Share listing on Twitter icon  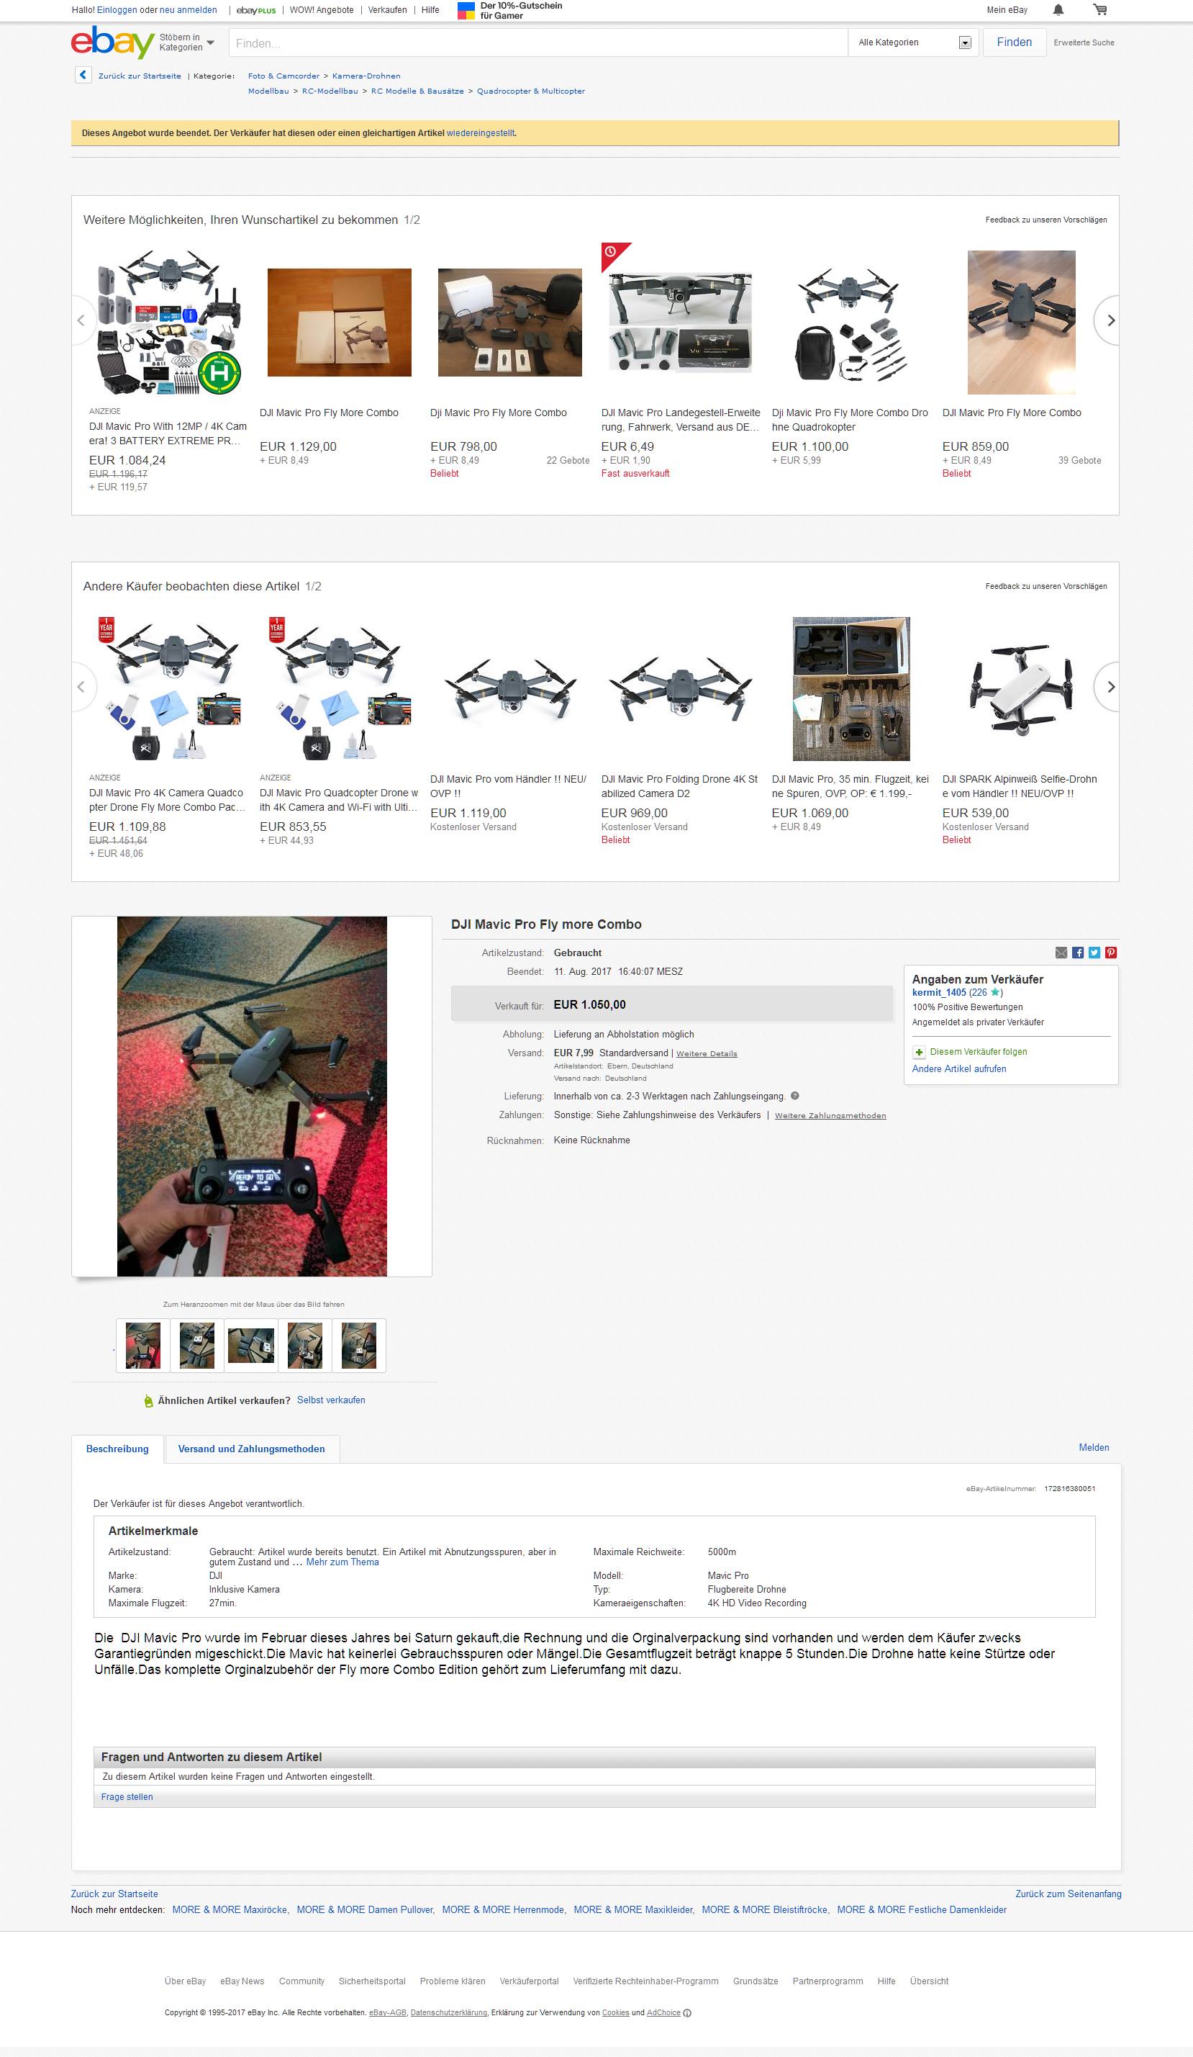pos(1094,953)
